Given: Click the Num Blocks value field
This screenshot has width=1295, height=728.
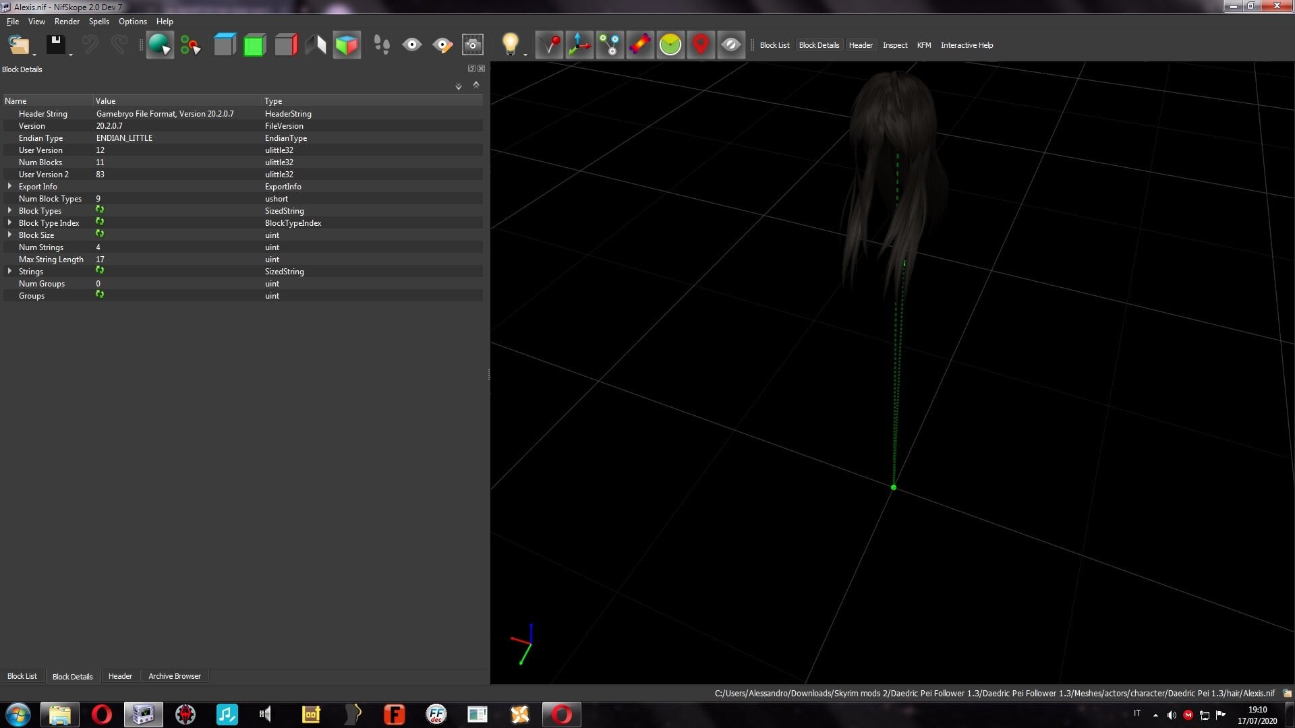Looking at the screenshot, I should [177, 162].
